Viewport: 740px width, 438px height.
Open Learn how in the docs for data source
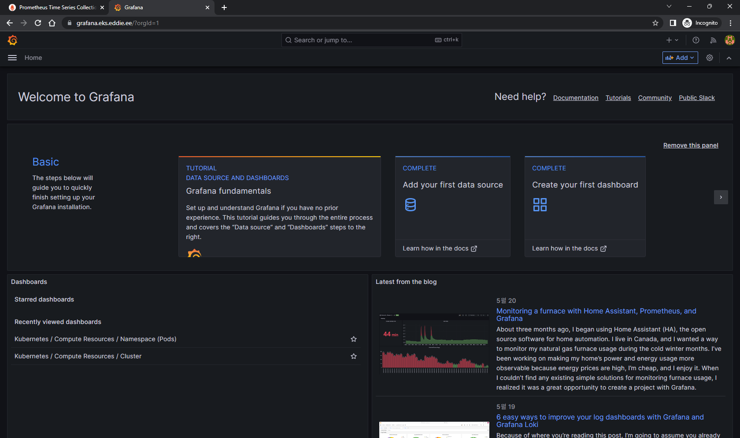(440, 248)
